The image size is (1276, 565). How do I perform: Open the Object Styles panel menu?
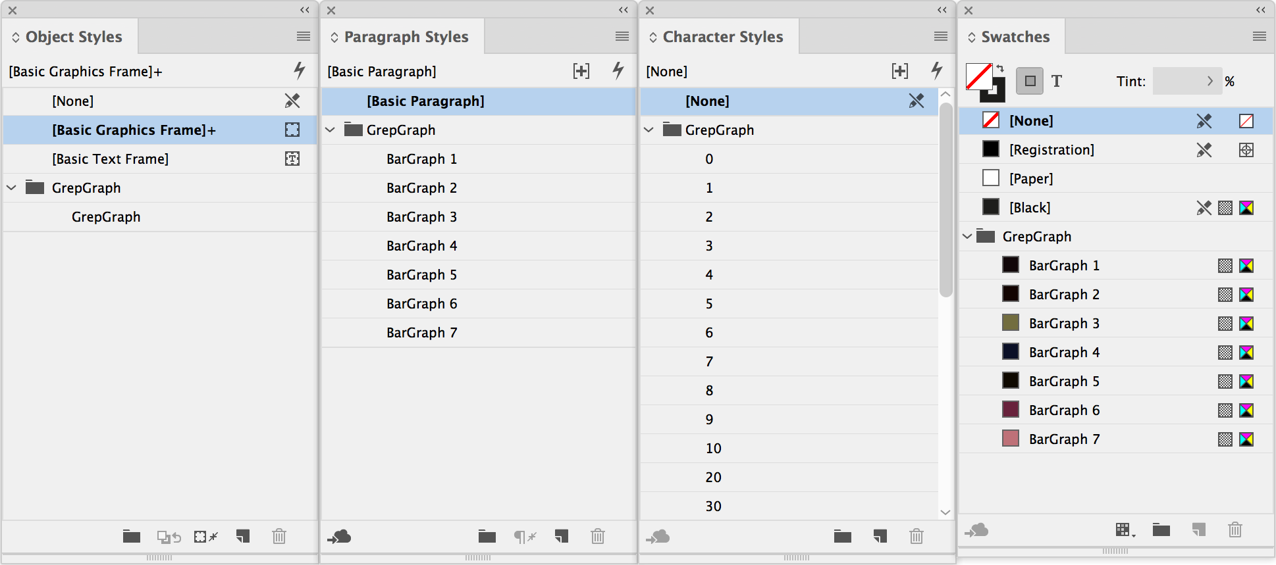point(304,37)
